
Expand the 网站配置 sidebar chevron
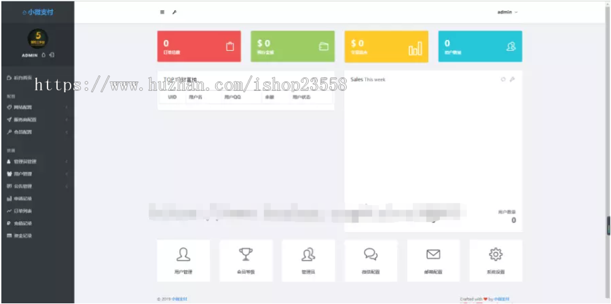pos(67,107)
